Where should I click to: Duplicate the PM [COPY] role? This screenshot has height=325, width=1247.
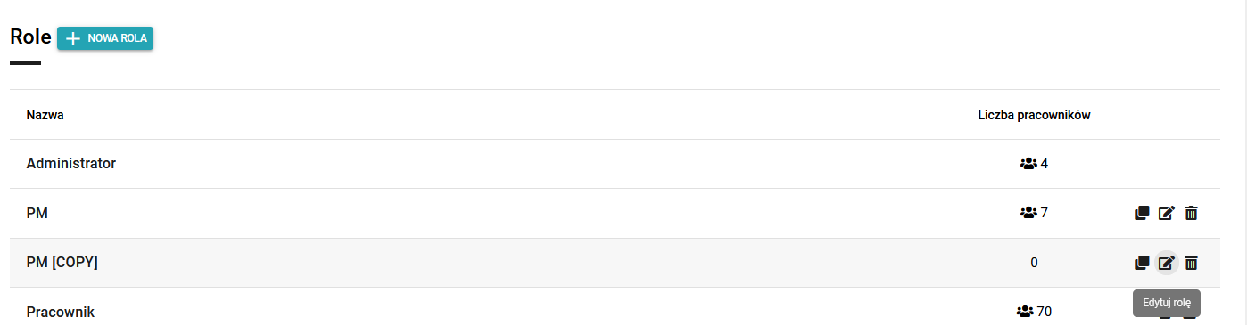point(1142,263)
